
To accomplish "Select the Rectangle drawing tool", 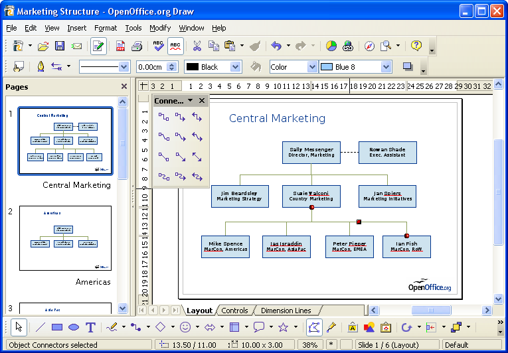I will click(x=57, y=327).
